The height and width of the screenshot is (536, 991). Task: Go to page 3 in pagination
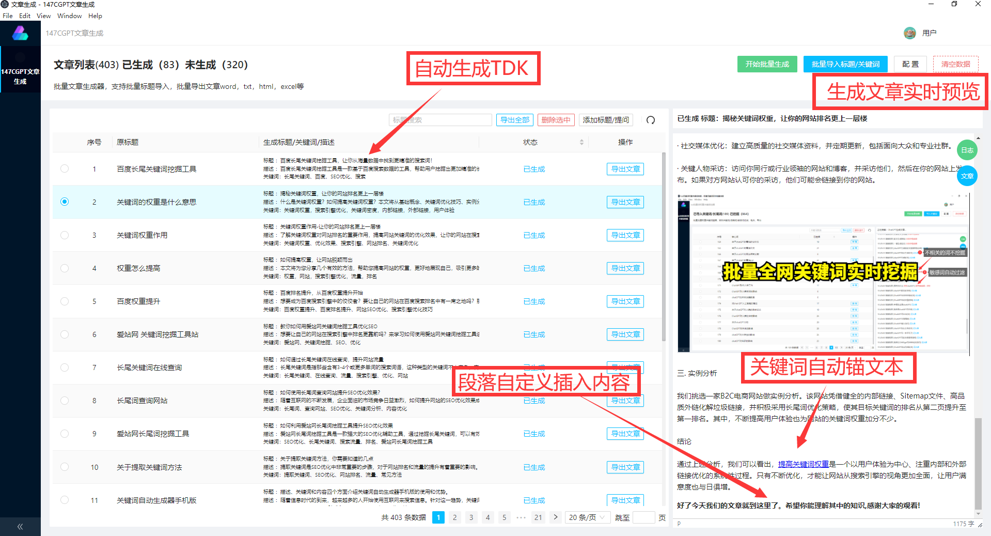point(471,517)
